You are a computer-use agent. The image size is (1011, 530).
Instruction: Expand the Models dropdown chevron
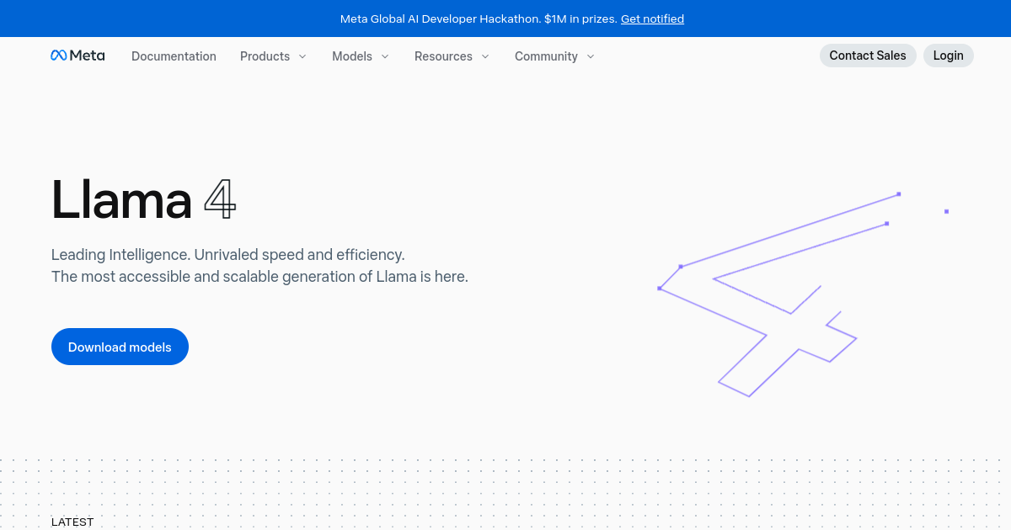pyautogui.click(x=385, y=56)
